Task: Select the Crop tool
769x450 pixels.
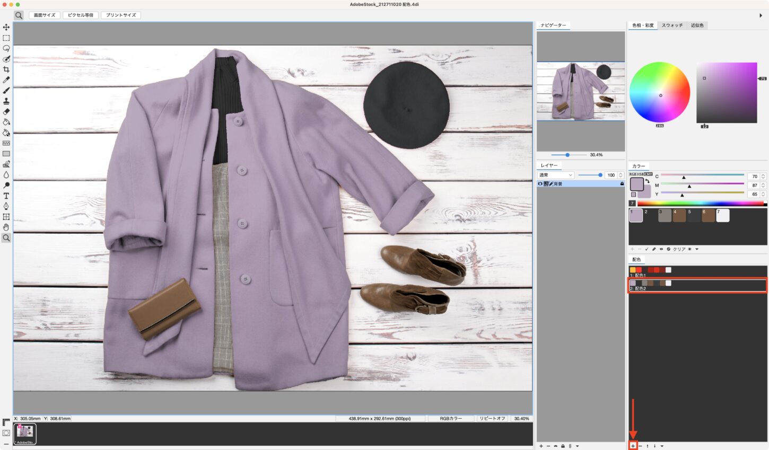Action: click(x=6, y=69)
